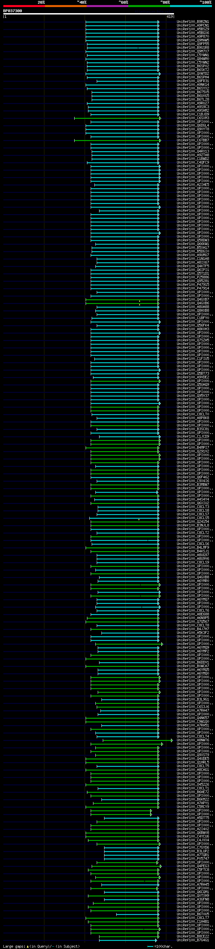Click the UniRef100_P05747 label
The height and width of the screenshot is (949, 215).
pyautogui.click(x=193, y=858)
